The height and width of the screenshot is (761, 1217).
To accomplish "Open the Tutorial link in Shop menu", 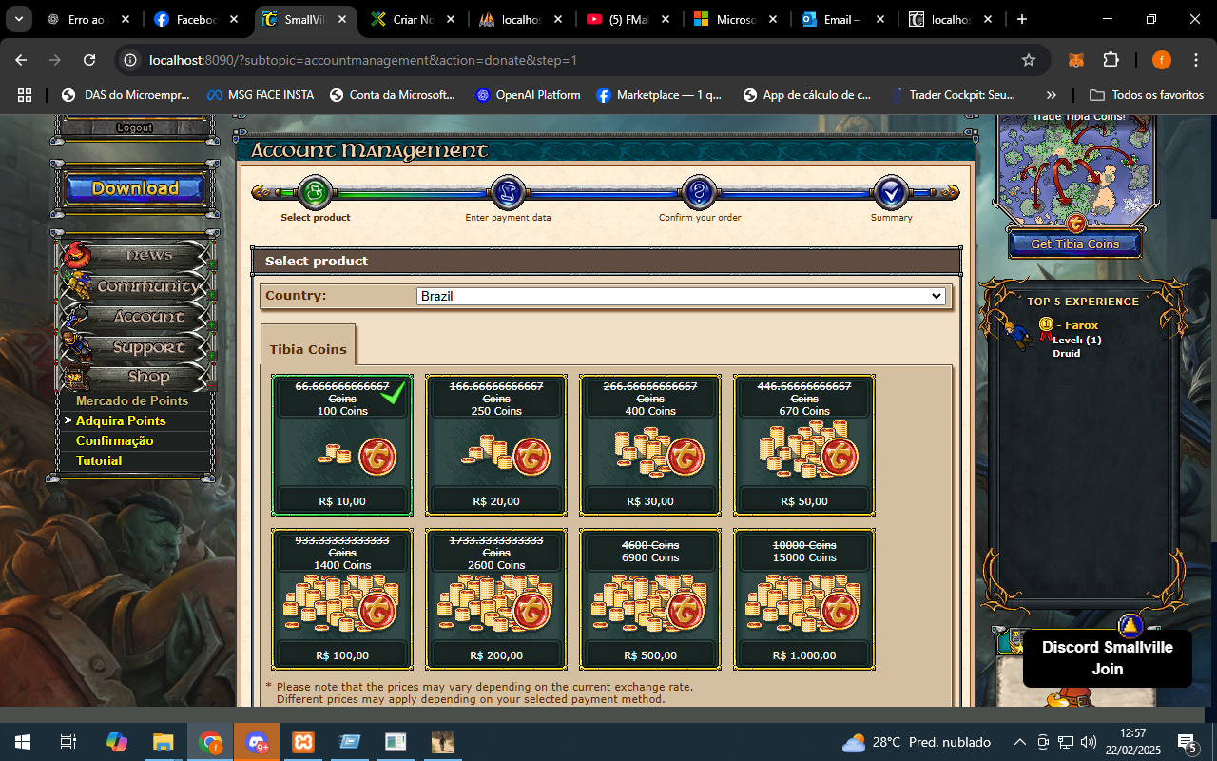I will [x=99, y=460].
